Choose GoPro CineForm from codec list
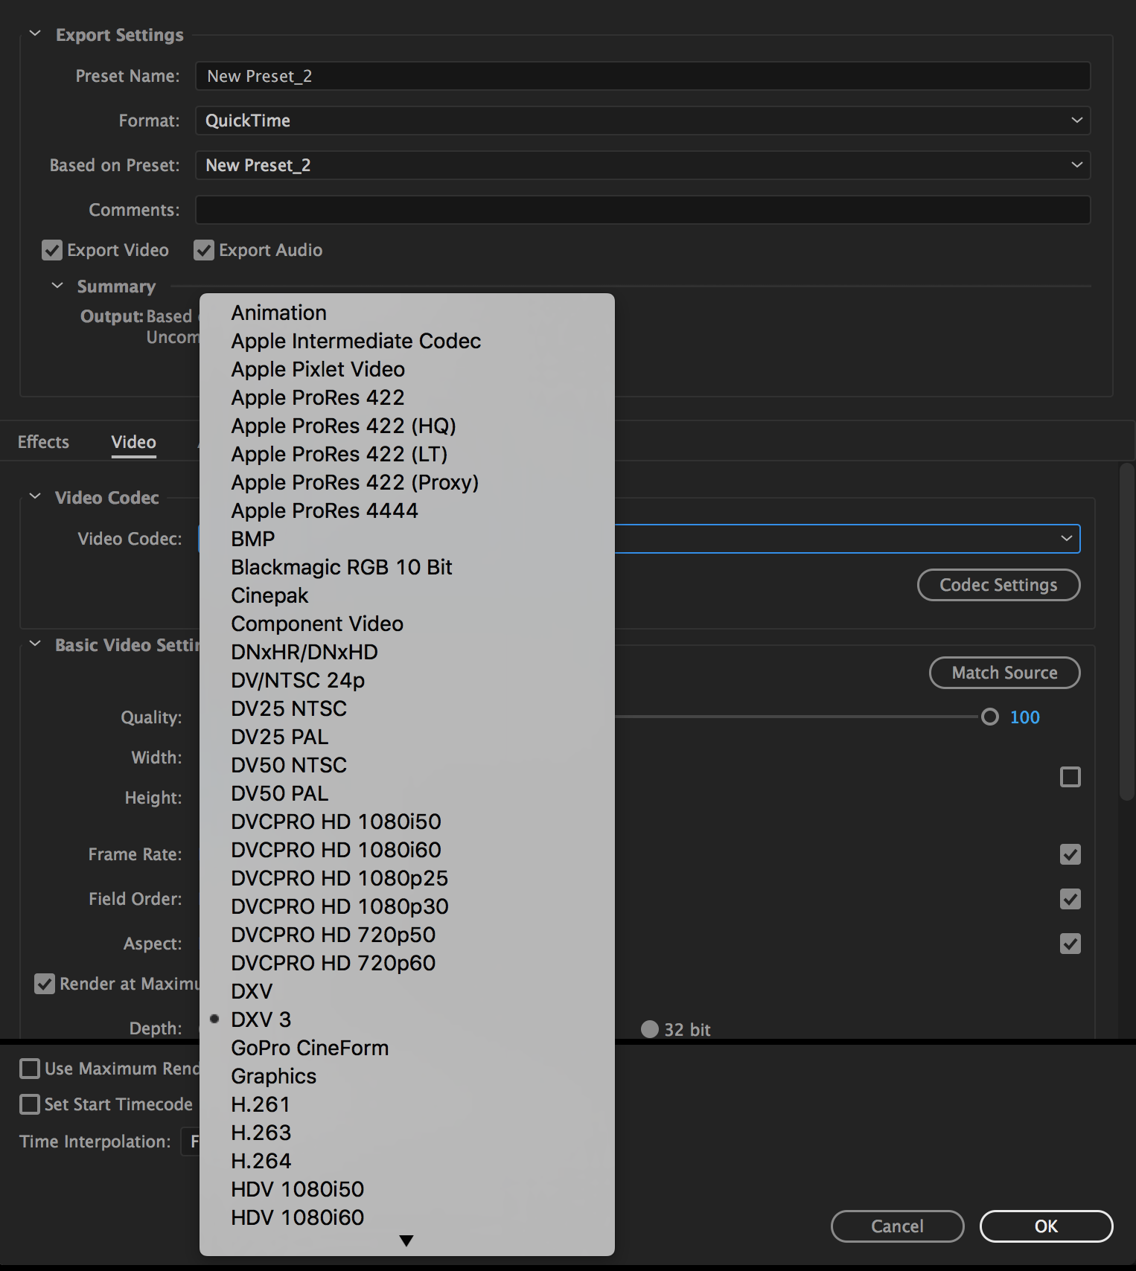The width and height of the screenshot is (1136, 1271). click(x=310, y=1048)
